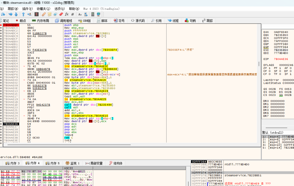The image size is (294, 186).
Task: Open the 默认 (stdcall) calling convention dropdown
Action: 278,133
